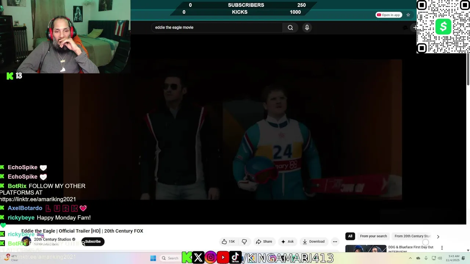
Task: Open the 3:43 AM clock and calendar
Action: (x=453, y=258)
